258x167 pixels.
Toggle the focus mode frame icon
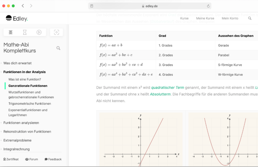[x=56, y=32]
